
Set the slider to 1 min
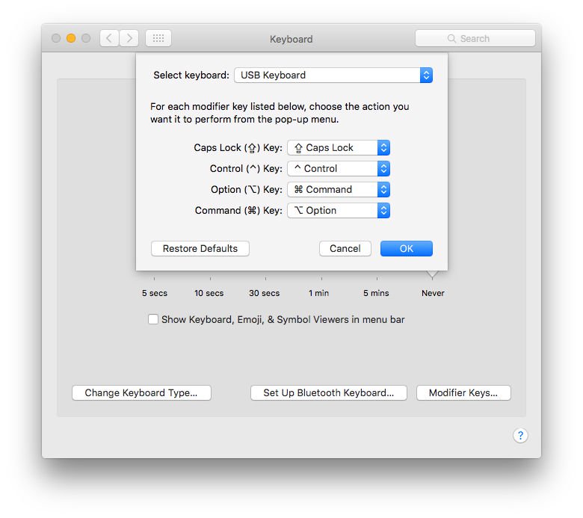(x=319, y=279)
